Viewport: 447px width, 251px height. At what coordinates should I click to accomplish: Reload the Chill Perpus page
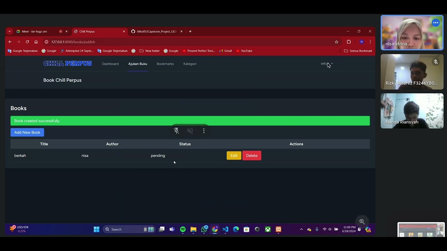(x=27, y=42)
